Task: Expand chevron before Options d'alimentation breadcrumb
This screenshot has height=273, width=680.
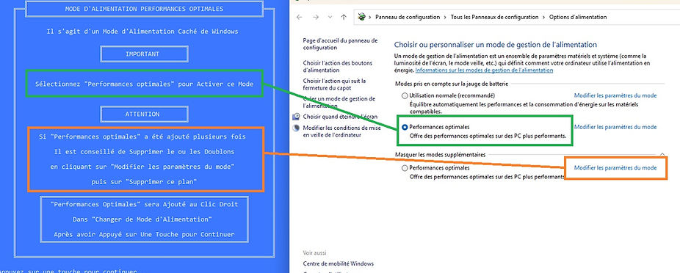Action: [544, 18]
